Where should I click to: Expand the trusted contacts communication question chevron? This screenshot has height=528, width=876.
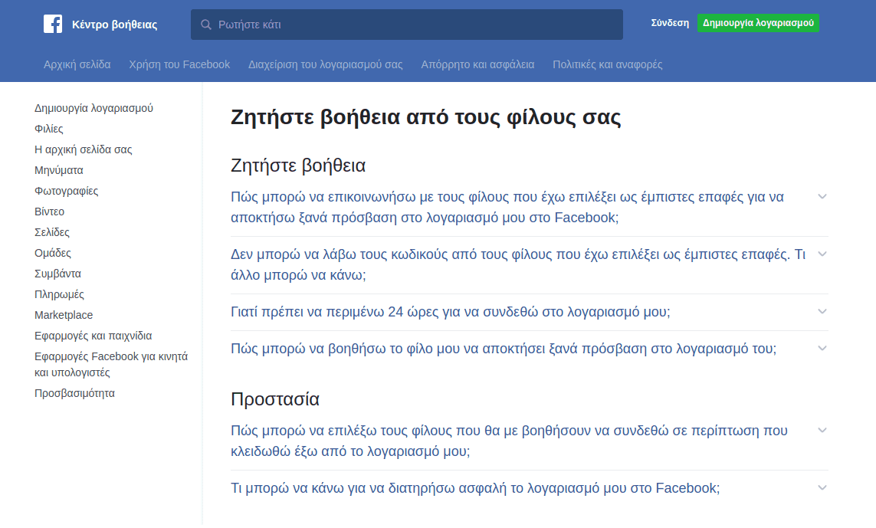(x=822, y=197)
